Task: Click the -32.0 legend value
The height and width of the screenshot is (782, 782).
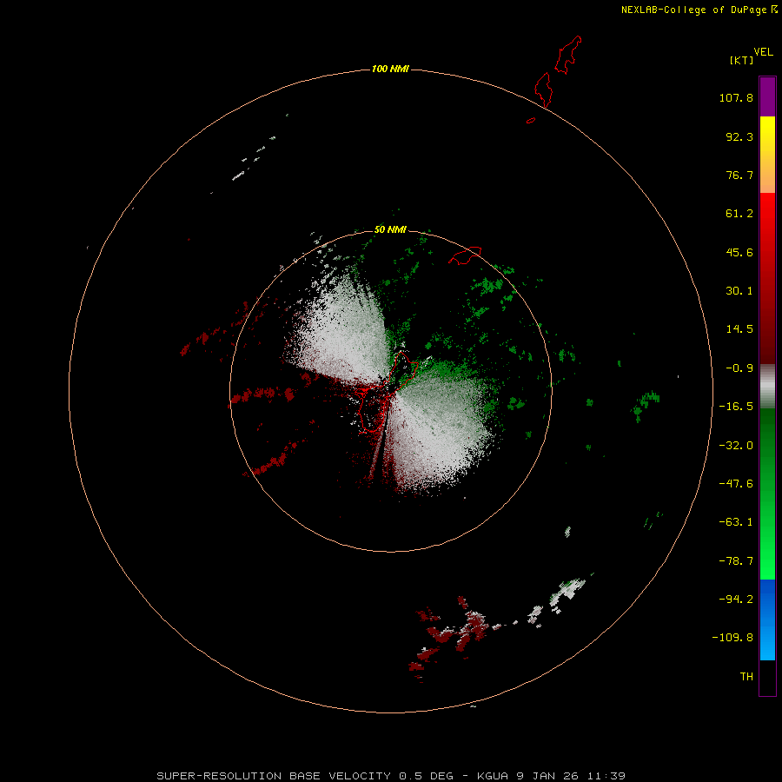Action: click(736, 446)
